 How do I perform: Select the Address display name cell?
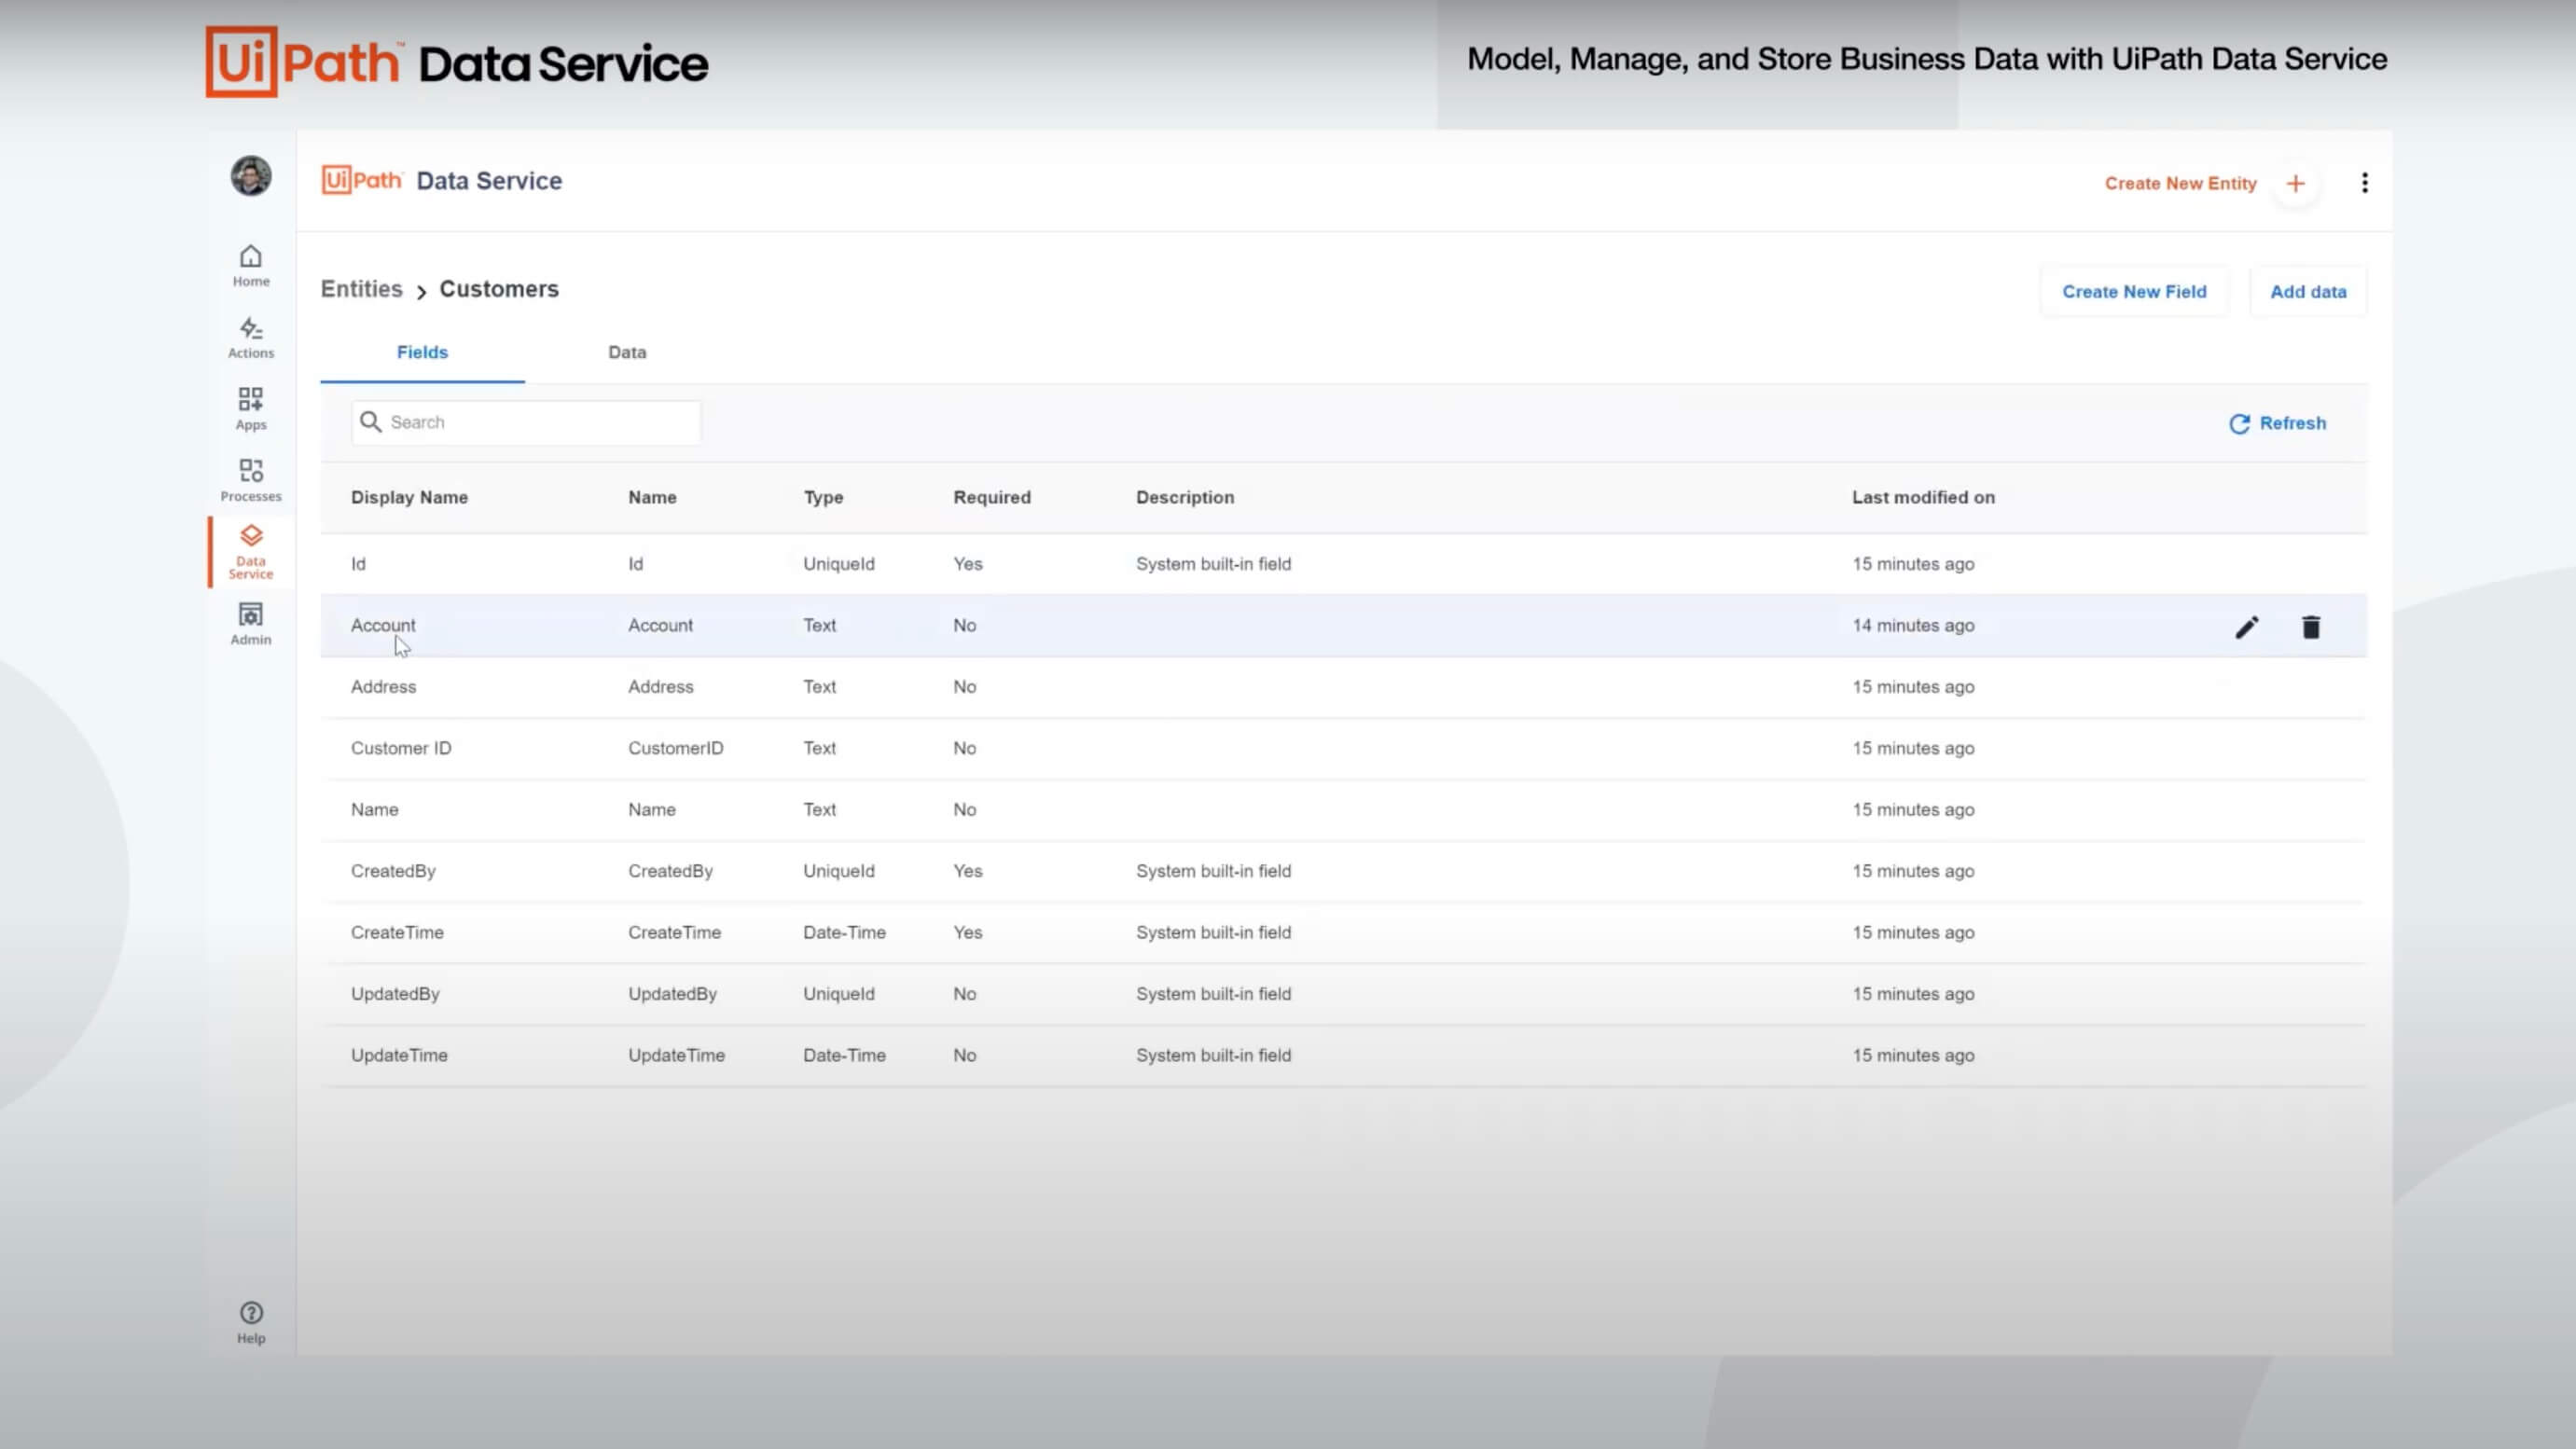point(383,687)
